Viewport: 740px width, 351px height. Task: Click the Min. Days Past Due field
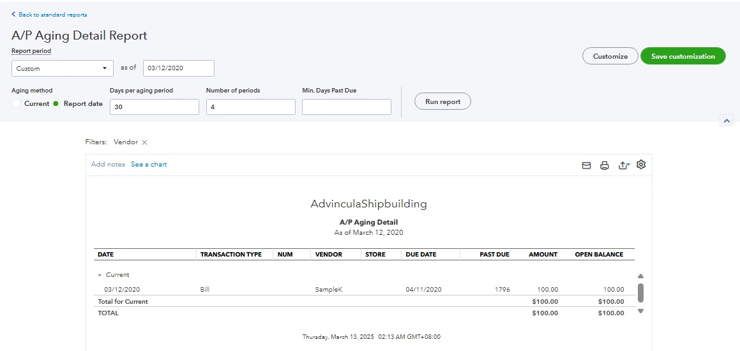(x=347, y=107)
